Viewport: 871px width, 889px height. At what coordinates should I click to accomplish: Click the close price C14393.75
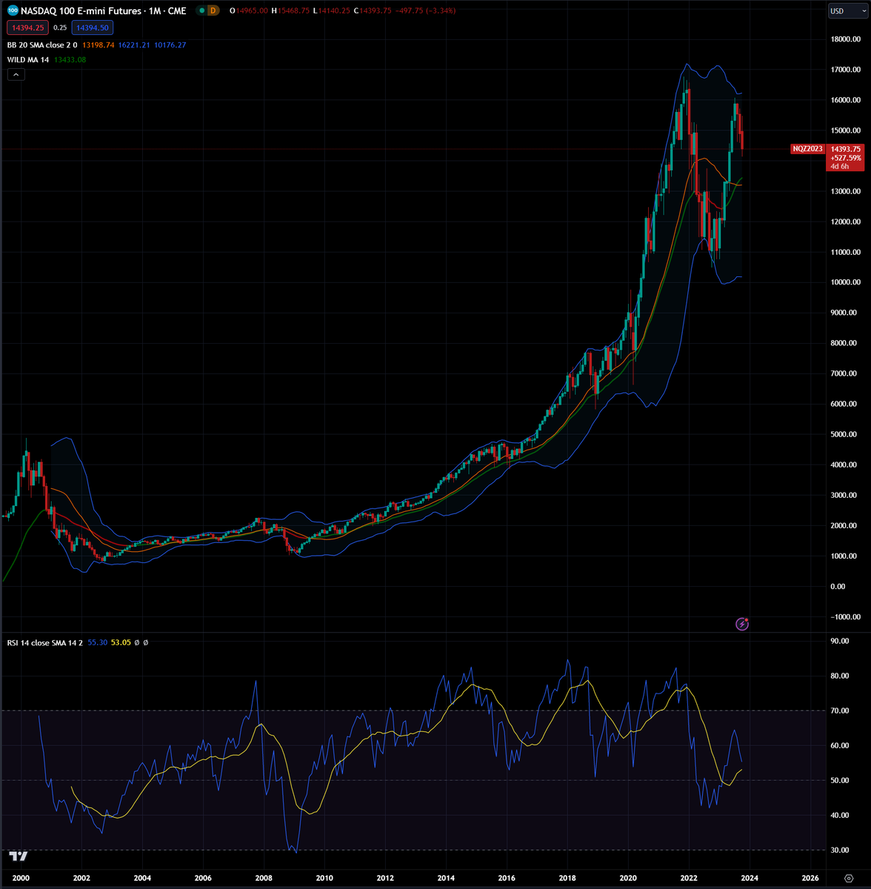coord(373,10)
